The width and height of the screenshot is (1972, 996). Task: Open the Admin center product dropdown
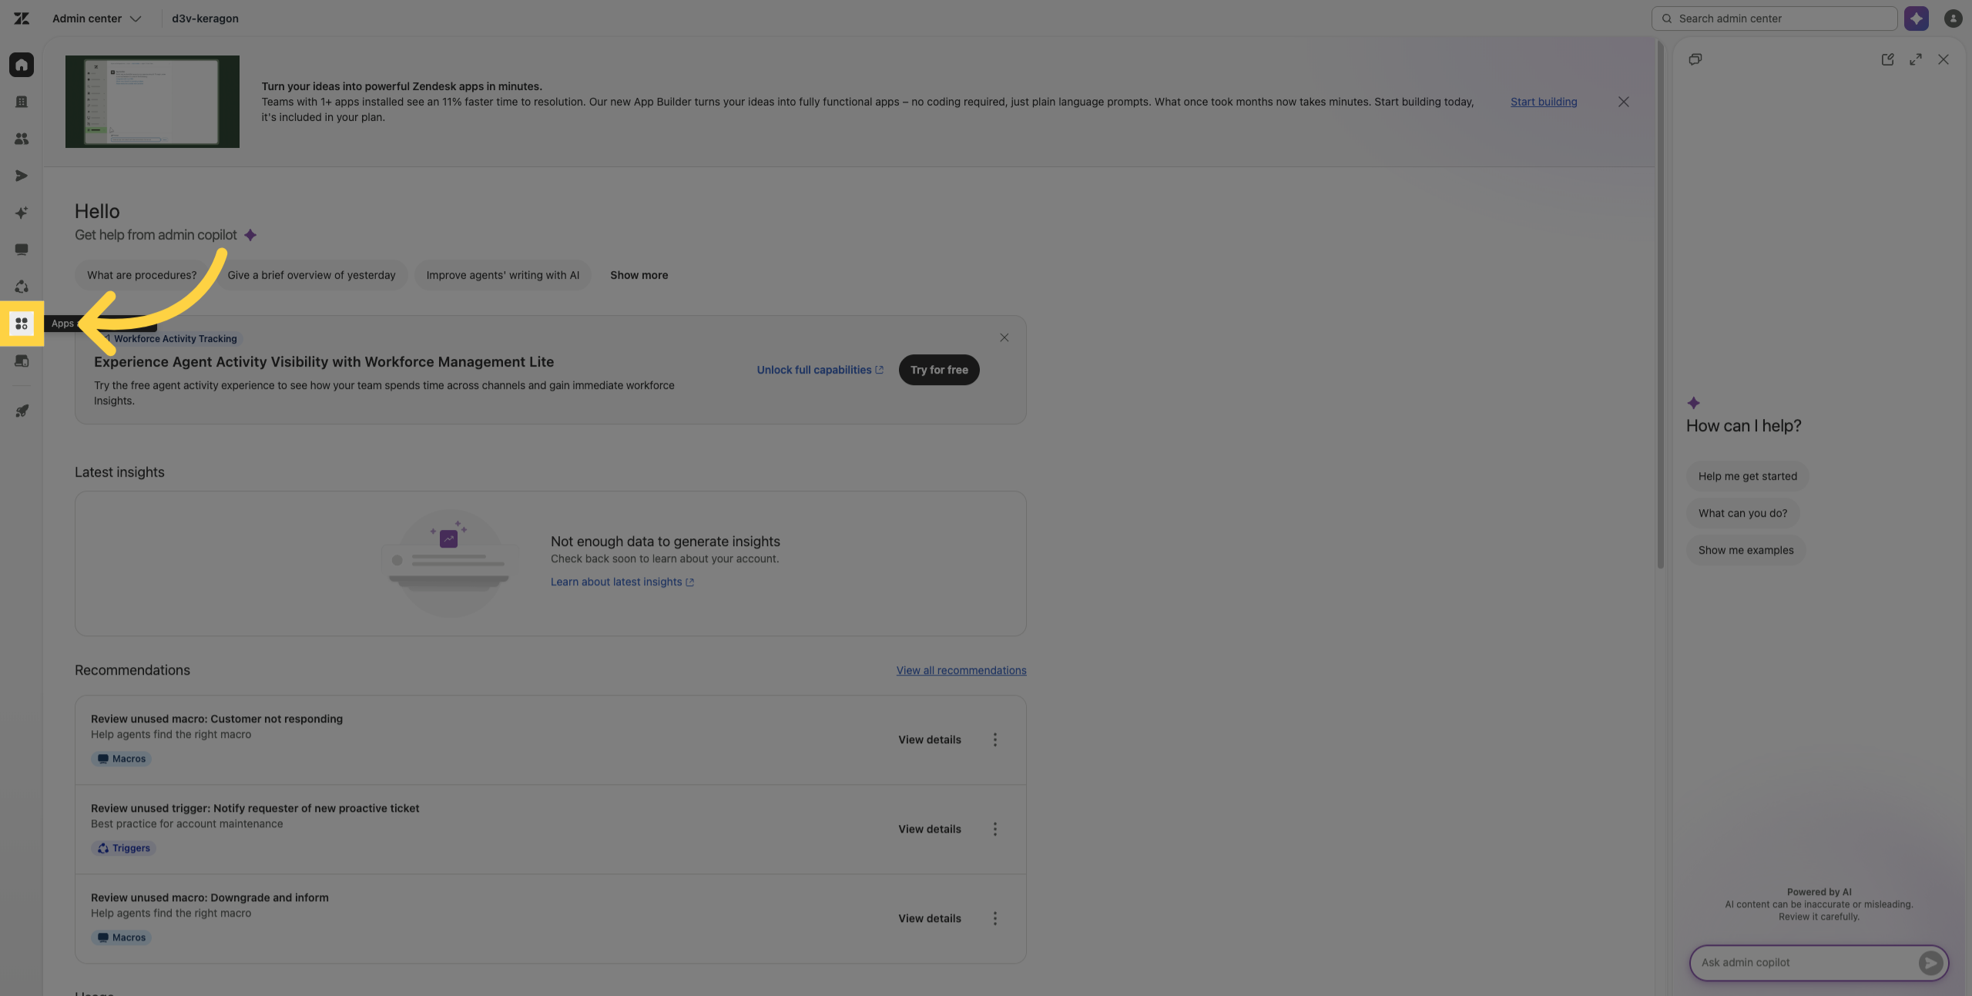[x=97, y=18]
